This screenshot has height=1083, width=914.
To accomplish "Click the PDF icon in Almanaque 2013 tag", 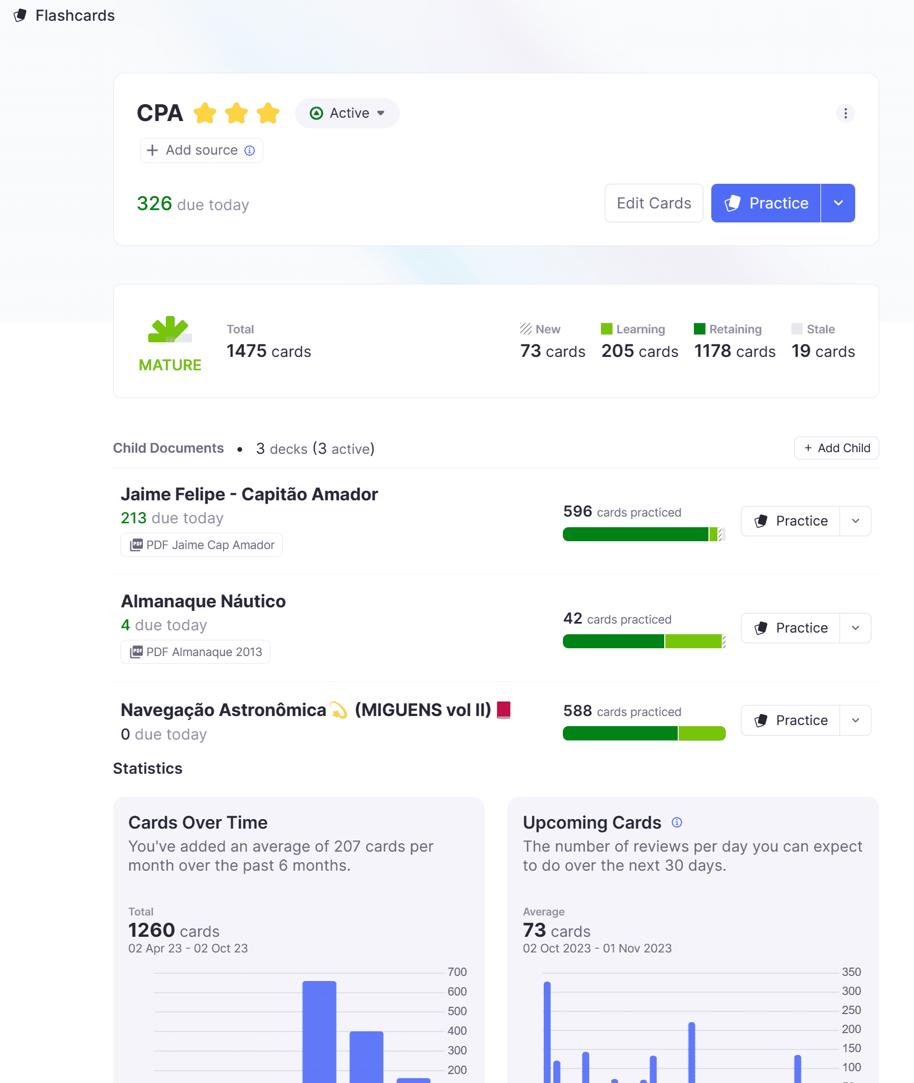I will coord(136,652).
